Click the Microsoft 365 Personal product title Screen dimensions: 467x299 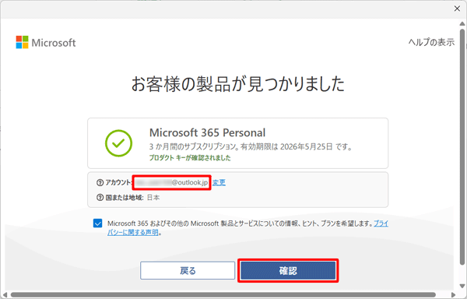click(207, 132)
